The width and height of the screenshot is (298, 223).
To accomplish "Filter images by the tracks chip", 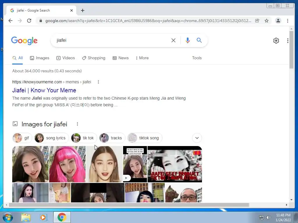I will pyautogui.click(x=112, y=138).
